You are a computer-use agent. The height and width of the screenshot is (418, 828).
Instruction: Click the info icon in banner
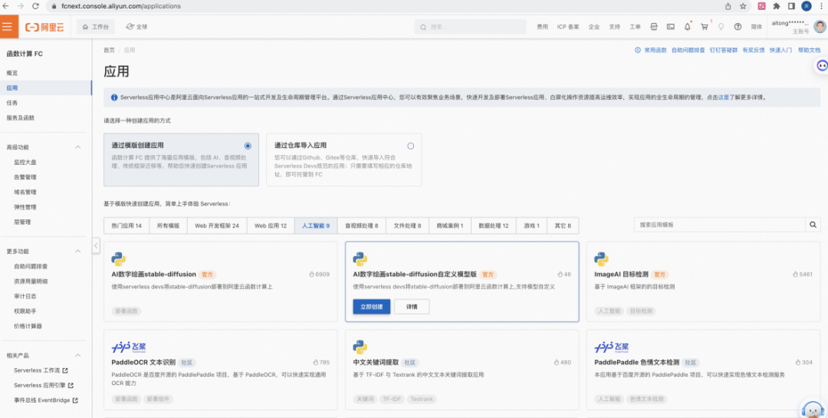114,97
